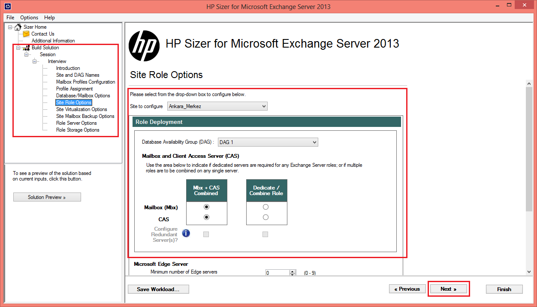Open the Database Availability Group dropdown
This screenshot has height=307, width=537.
point(268,142)
